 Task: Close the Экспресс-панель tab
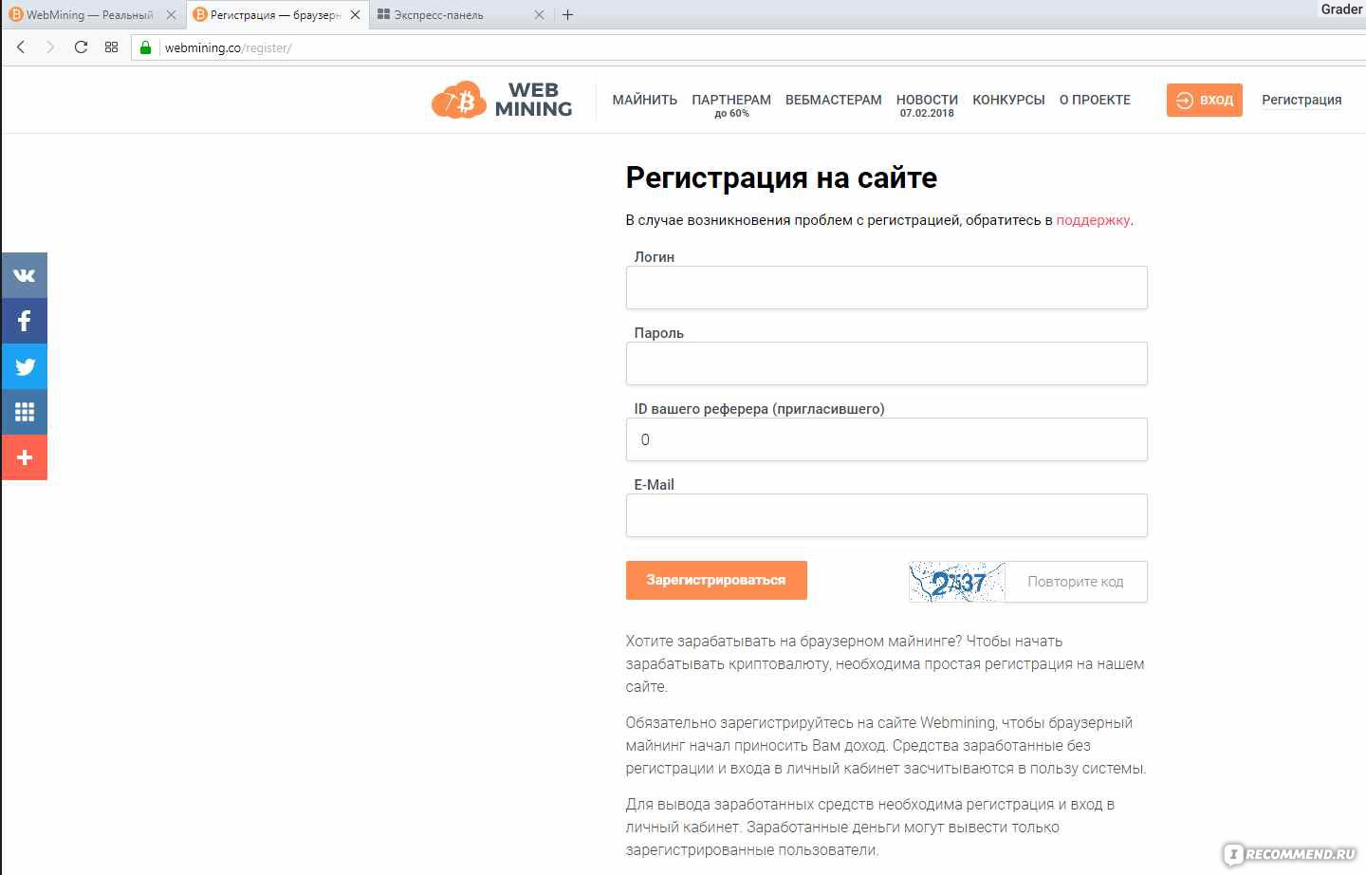tap(539, 15)
